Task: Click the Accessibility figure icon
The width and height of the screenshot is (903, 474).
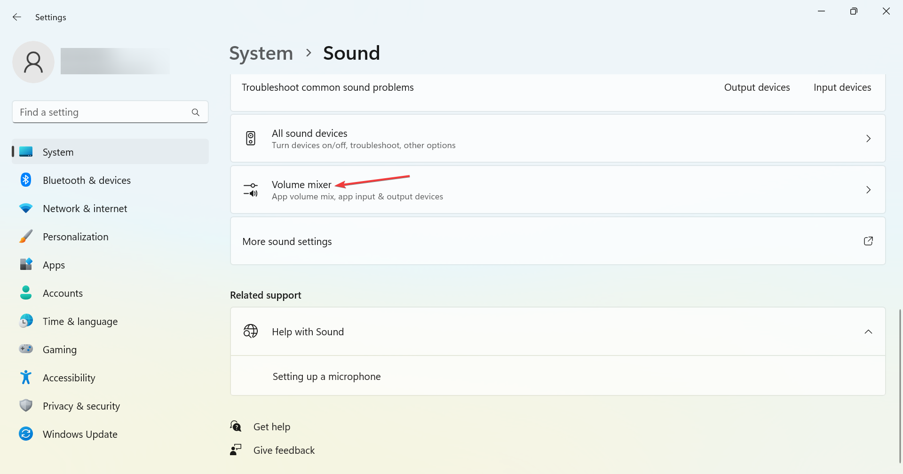Action: (26, 377)
